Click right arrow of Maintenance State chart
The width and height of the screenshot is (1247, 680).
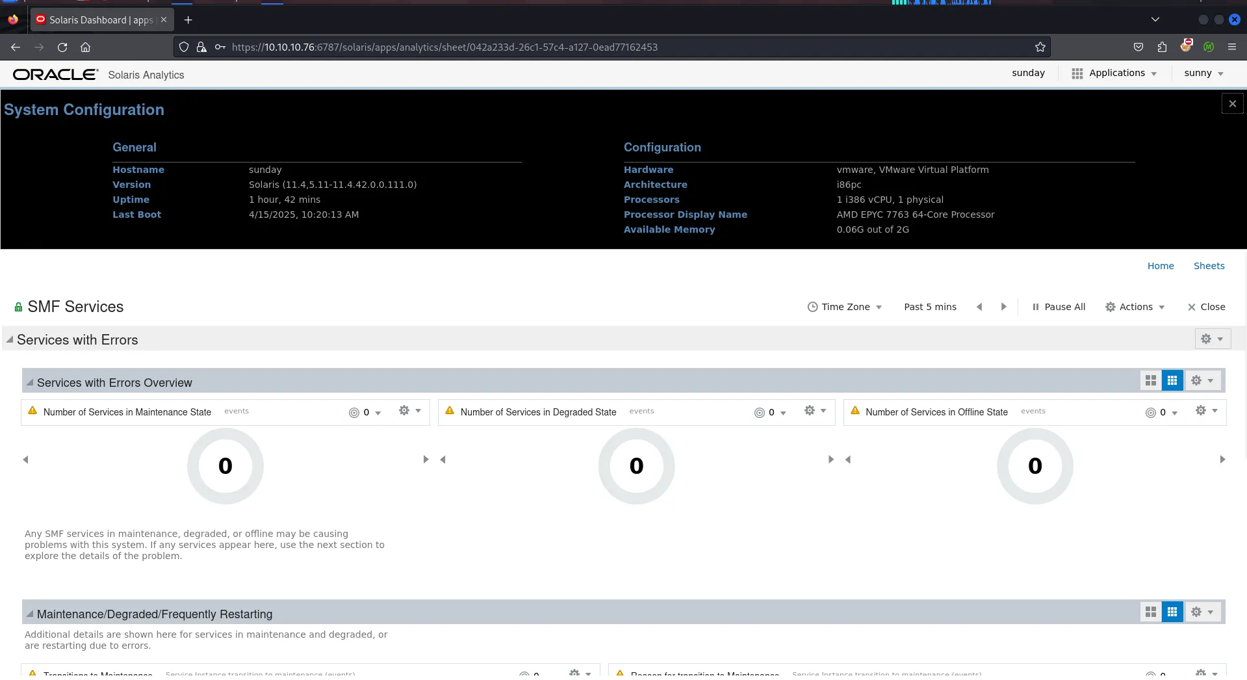[426, 460]
